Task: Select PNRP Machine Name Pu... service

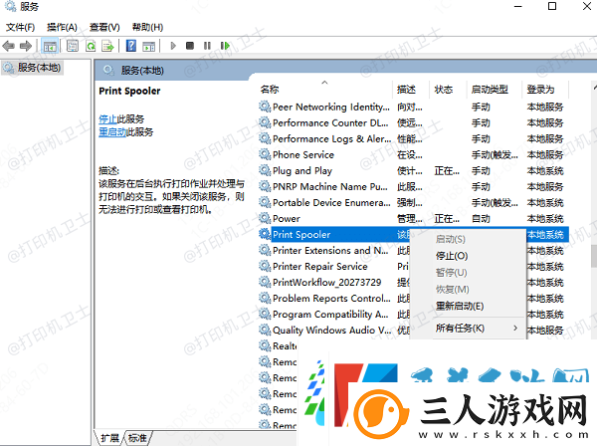Action: [414, 187]
